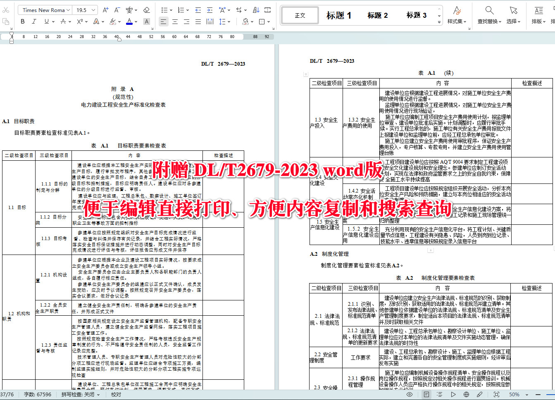Click the Cut scissors icon
The width and height of the screenshot is (555, 400).
click(6, 10)
